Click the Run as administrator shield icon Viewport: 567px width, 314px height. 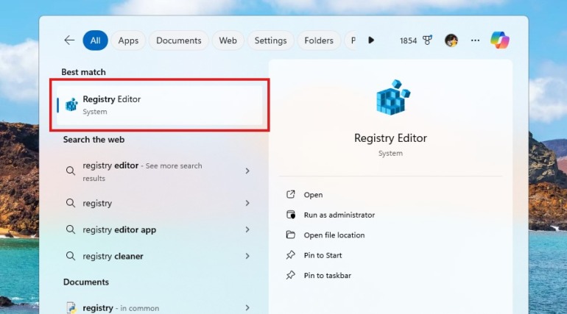coord(291,215)
